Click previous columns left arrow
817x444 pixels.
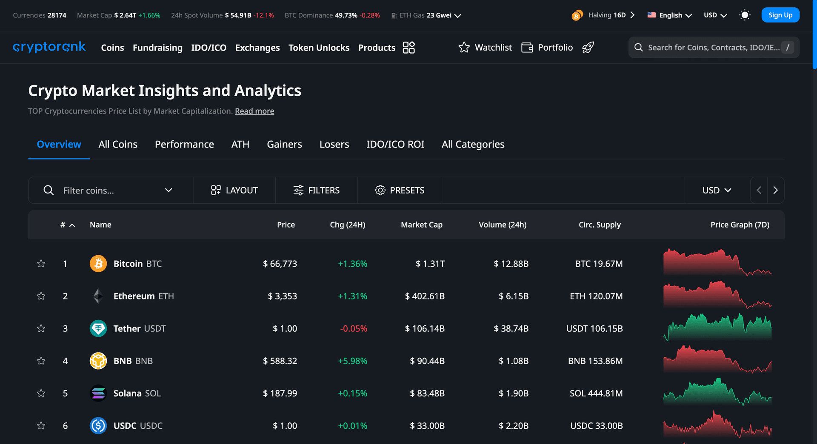759,190
